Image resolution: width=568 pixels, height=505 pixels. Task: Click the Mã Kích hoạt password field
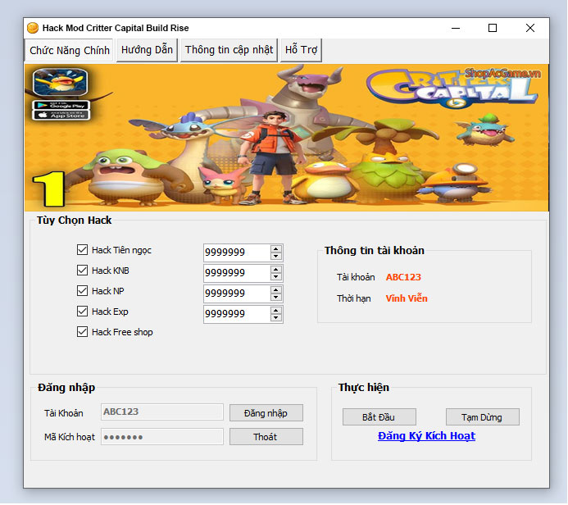(161, 437)
